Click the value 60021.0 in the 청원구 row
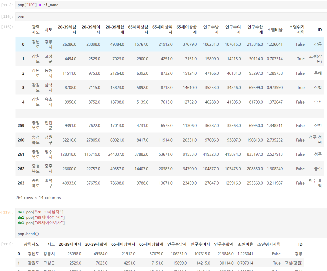 [x=117, y=140]
